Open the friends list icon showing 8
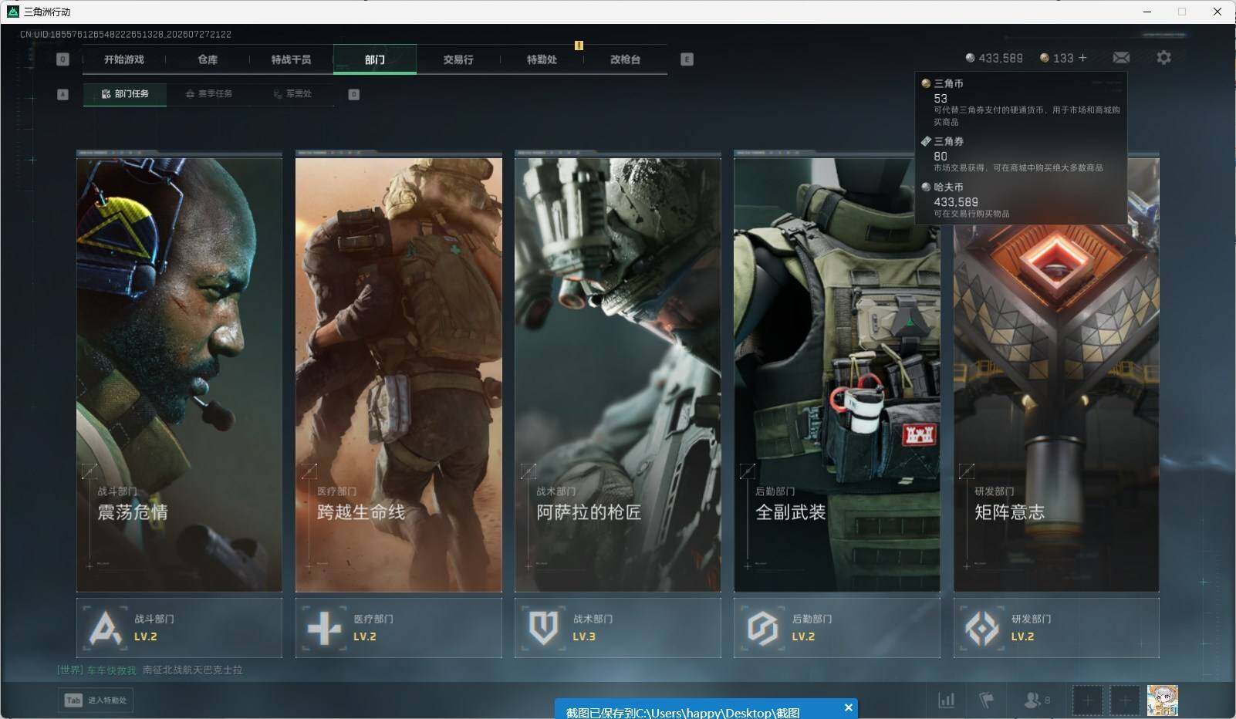 click(1037, 700)
